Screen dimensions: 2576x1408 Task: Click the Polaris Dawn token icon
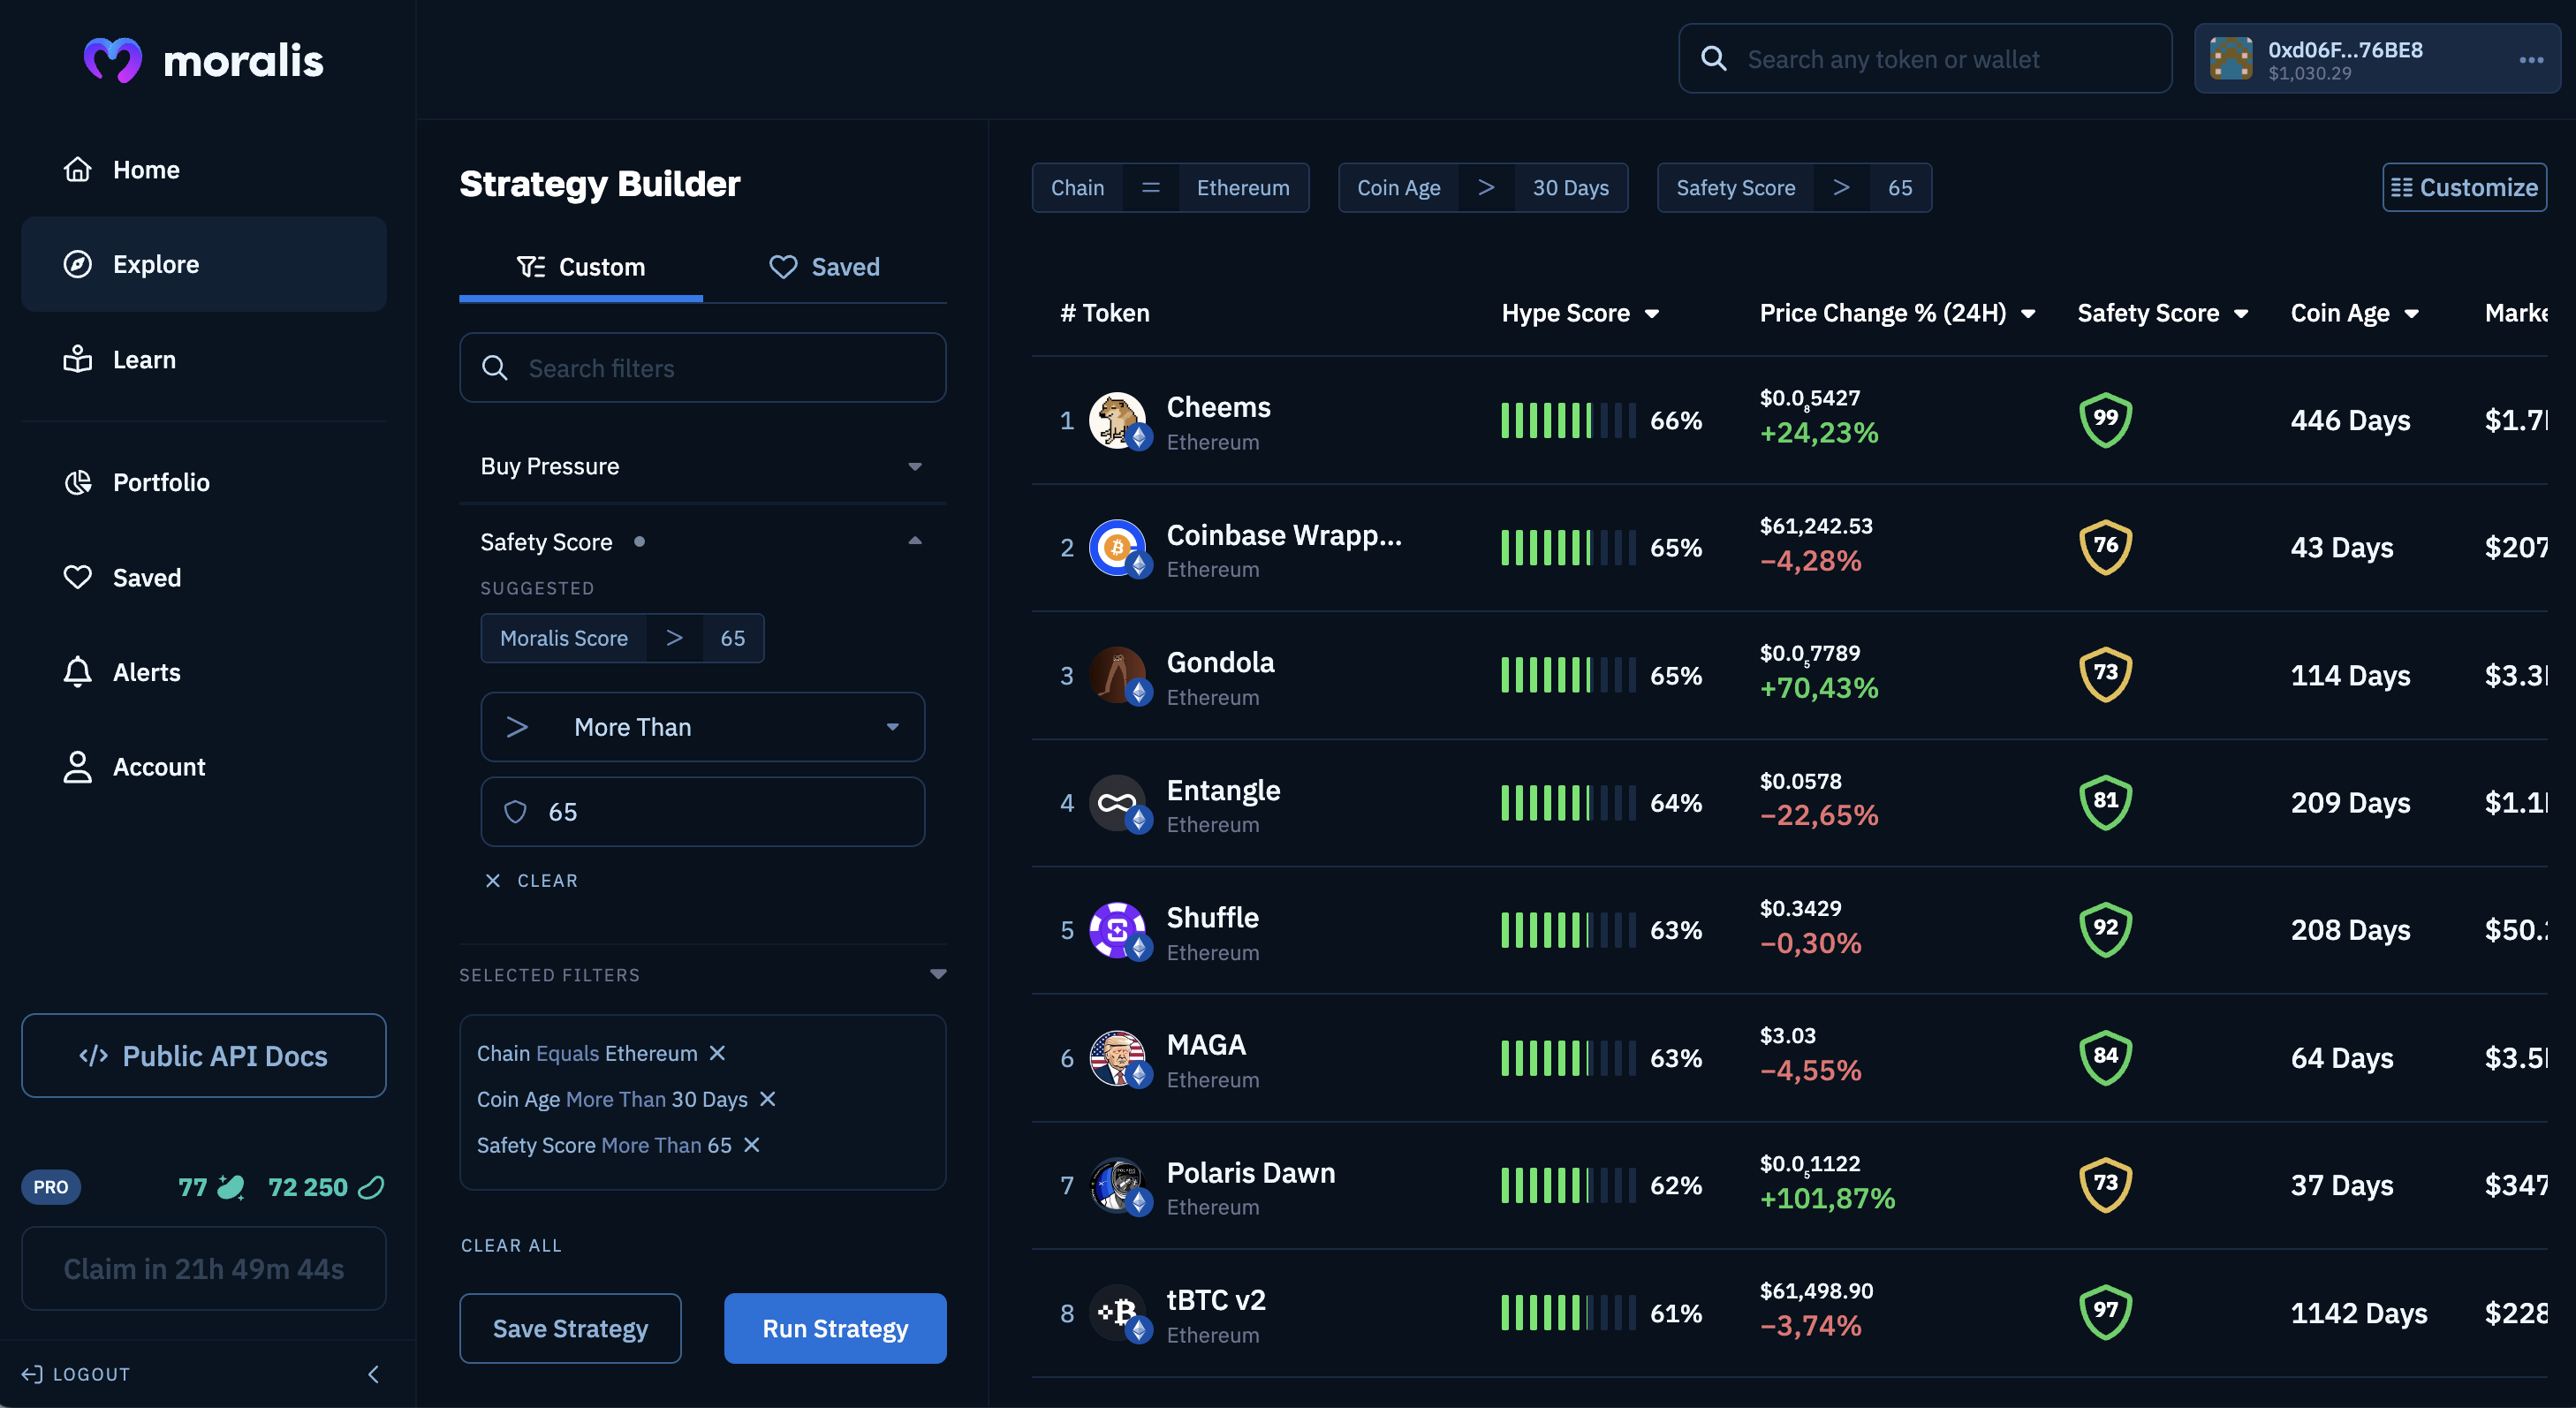pos(1118,1185)
